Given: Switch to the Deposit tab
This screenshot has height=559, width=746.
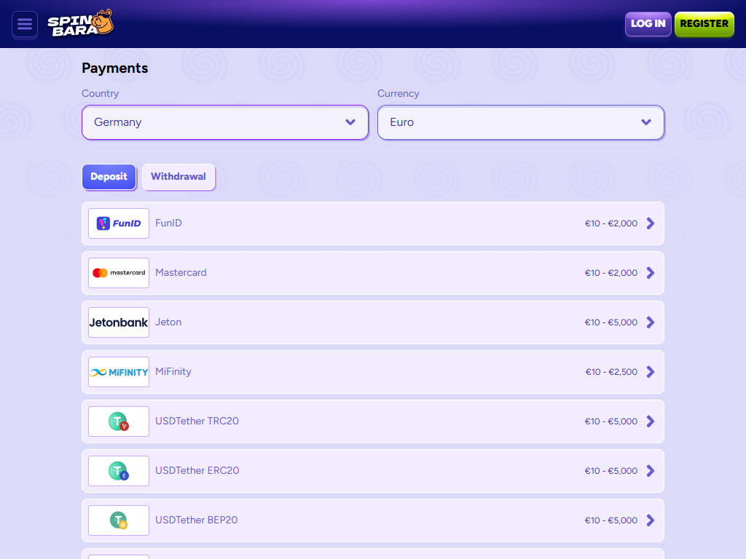Looking at the screenshot, I should 109,177.
